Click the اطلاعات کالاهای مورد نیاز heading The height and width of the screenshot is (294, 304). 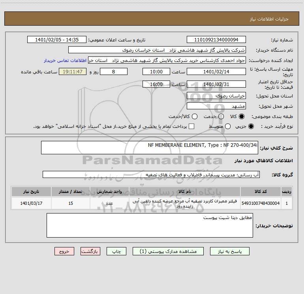pyautogui.click(x=263, y=161)
